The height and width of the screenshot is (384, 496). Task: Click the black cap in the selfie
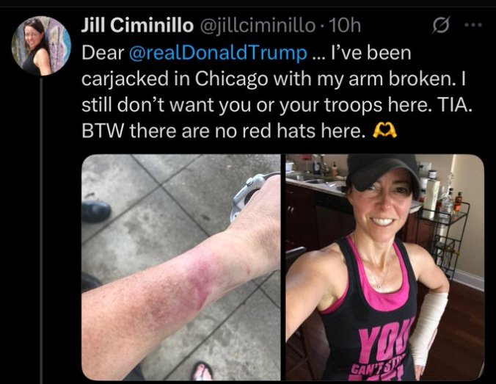384,173
